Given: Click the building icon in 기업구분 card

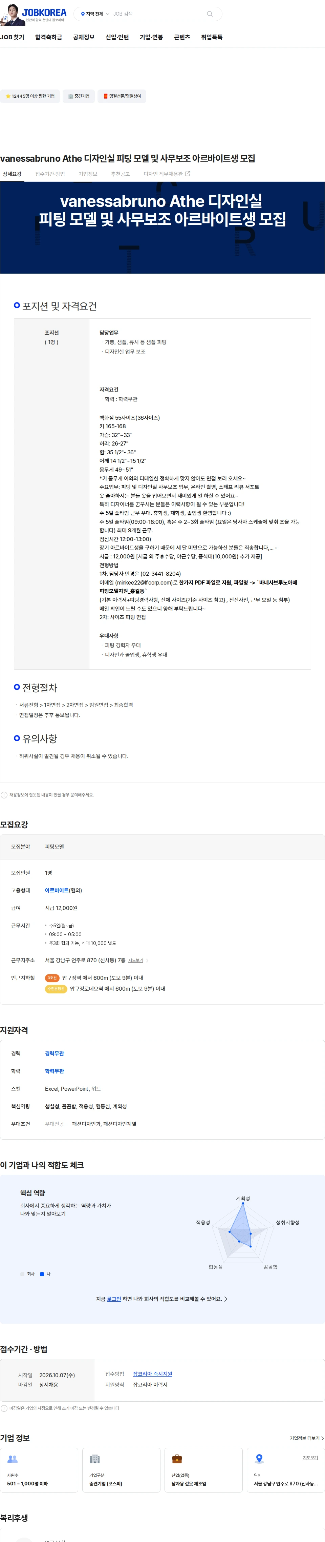Looking at the screenshot, I should point(94,1459).
